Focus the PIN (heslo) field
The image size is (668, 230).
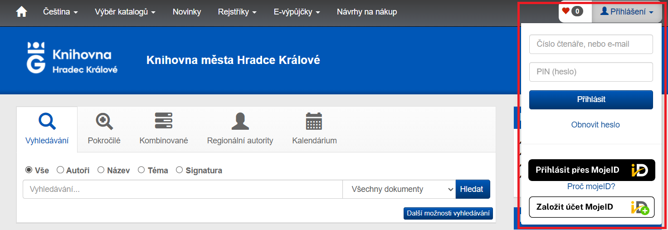(x=590, y=72)
